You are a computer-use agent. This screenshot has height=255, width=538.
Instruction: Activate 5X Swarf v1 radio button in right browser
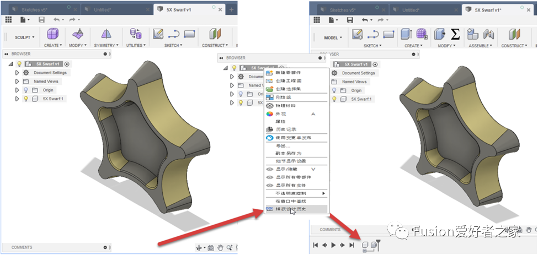coord(375,64)
